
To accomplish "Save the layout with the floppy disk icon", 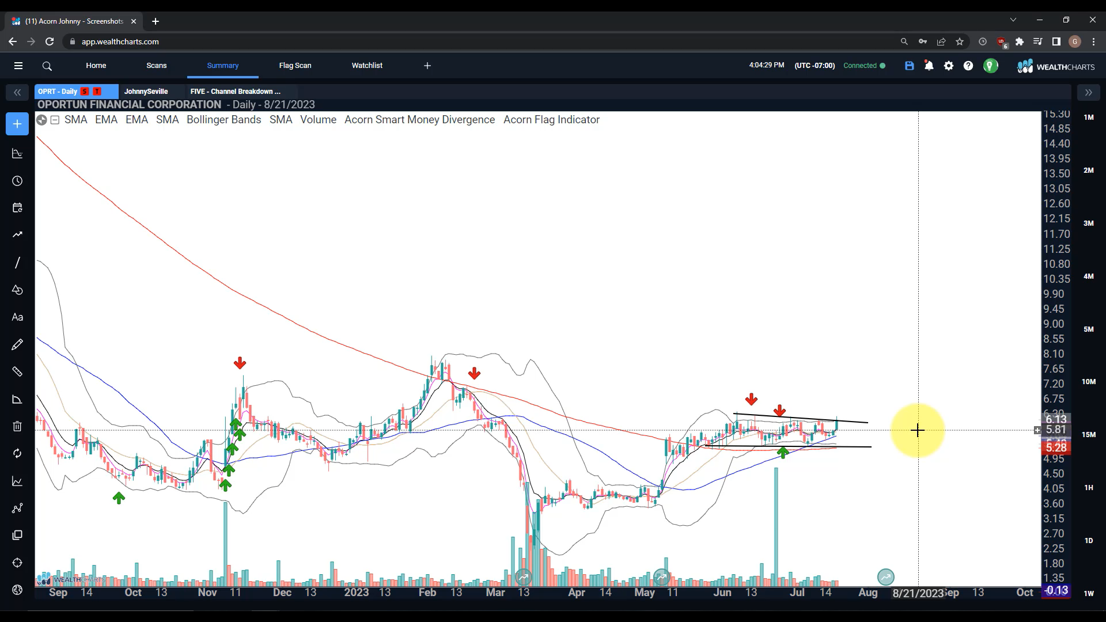I will point(910,66).
